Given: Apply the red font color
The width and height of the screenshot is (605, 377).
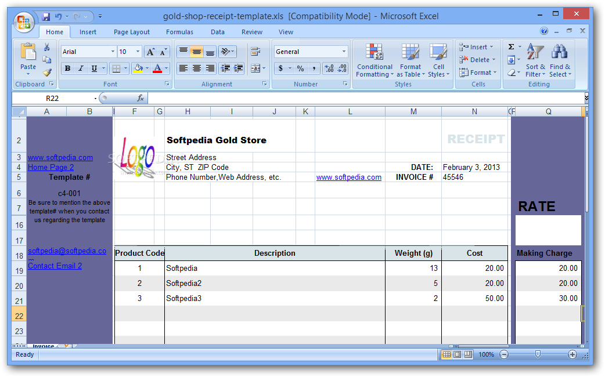Looking at the screenshot, I should click(x=157, y=68).
